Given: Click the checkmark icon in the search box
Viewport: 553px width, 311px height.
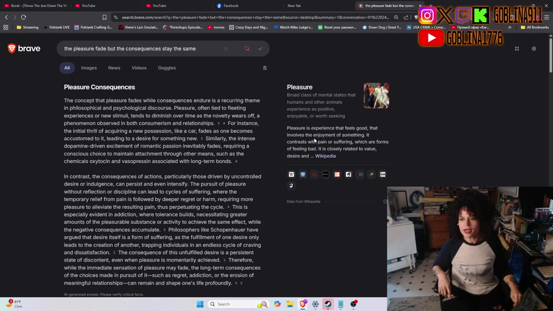Looking at the screenshot, I should (260, 49).
